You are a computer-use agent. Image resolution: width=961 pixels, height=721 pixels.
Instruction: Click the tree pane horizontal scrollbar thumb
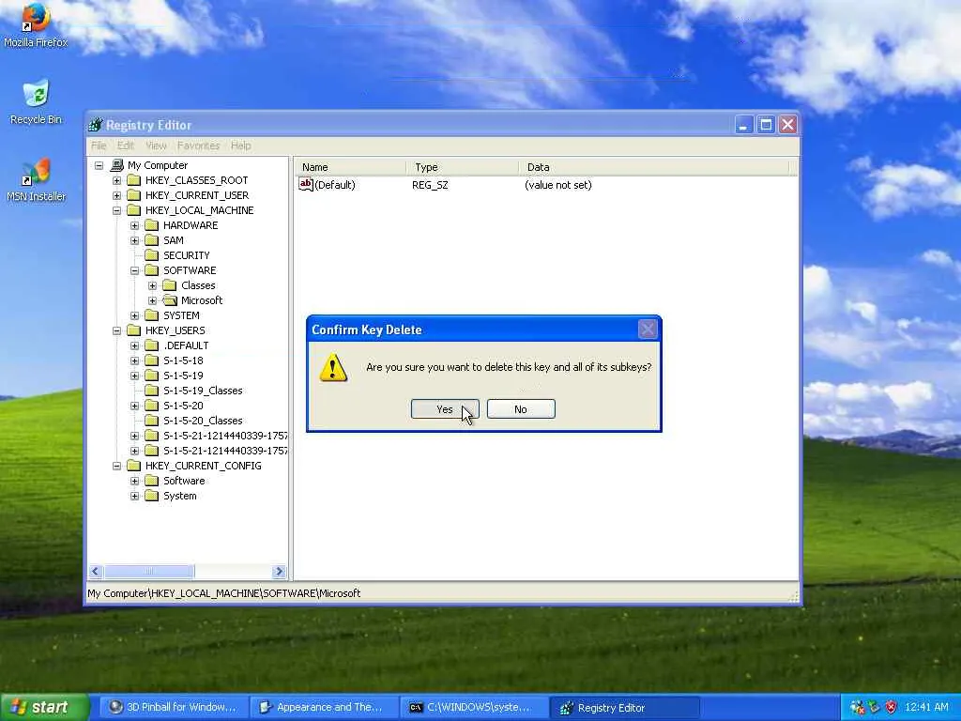pos(149,572)
